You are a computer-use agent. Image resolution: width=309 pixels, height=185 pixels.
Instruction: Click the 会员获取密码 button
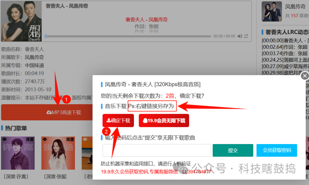tap(277, 150)
